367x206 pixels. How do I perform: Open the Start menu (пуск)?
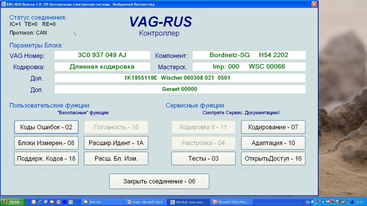12,202
